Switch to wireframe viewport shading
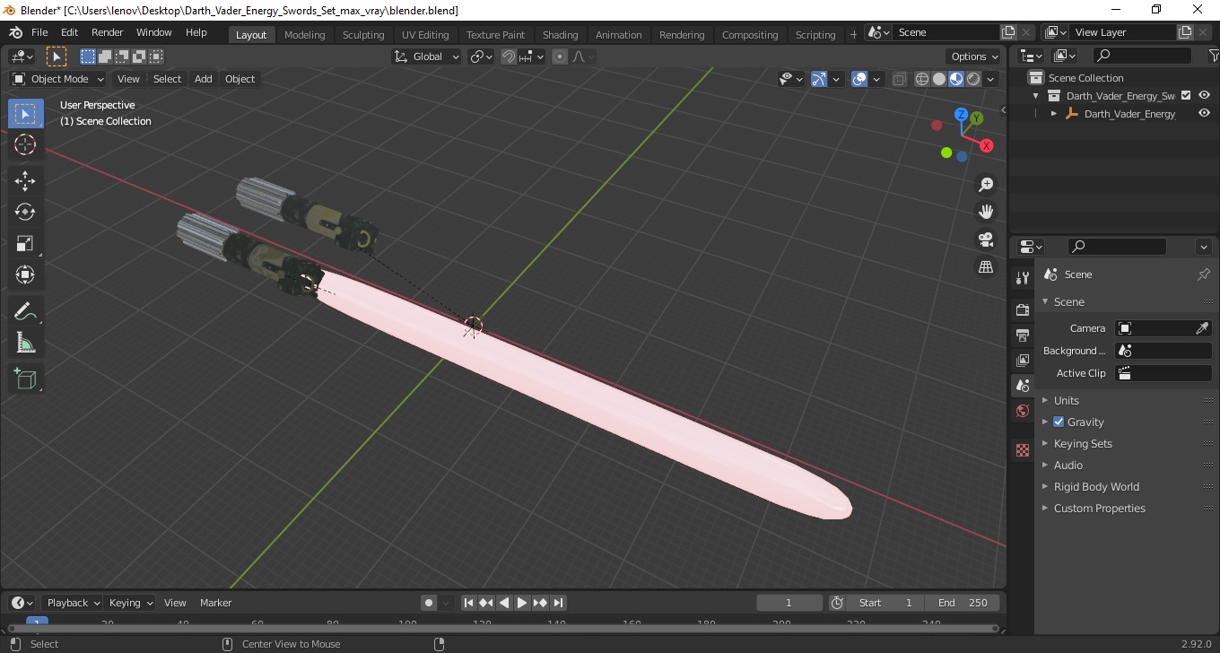Viewport: 1220px width, 653px height. 922,79
